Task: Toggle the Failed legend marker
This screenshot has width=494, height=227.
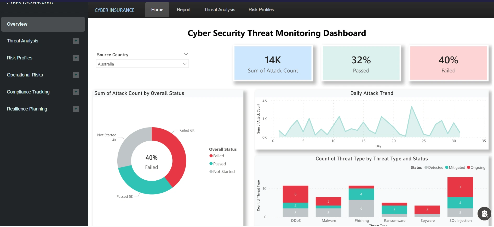Action: coord(211,156)
